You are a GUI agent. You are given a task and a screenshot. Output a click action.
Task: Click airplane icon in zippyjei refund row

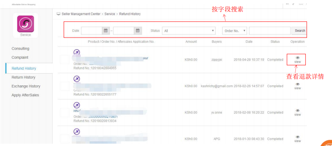click(x=77, y=52)
